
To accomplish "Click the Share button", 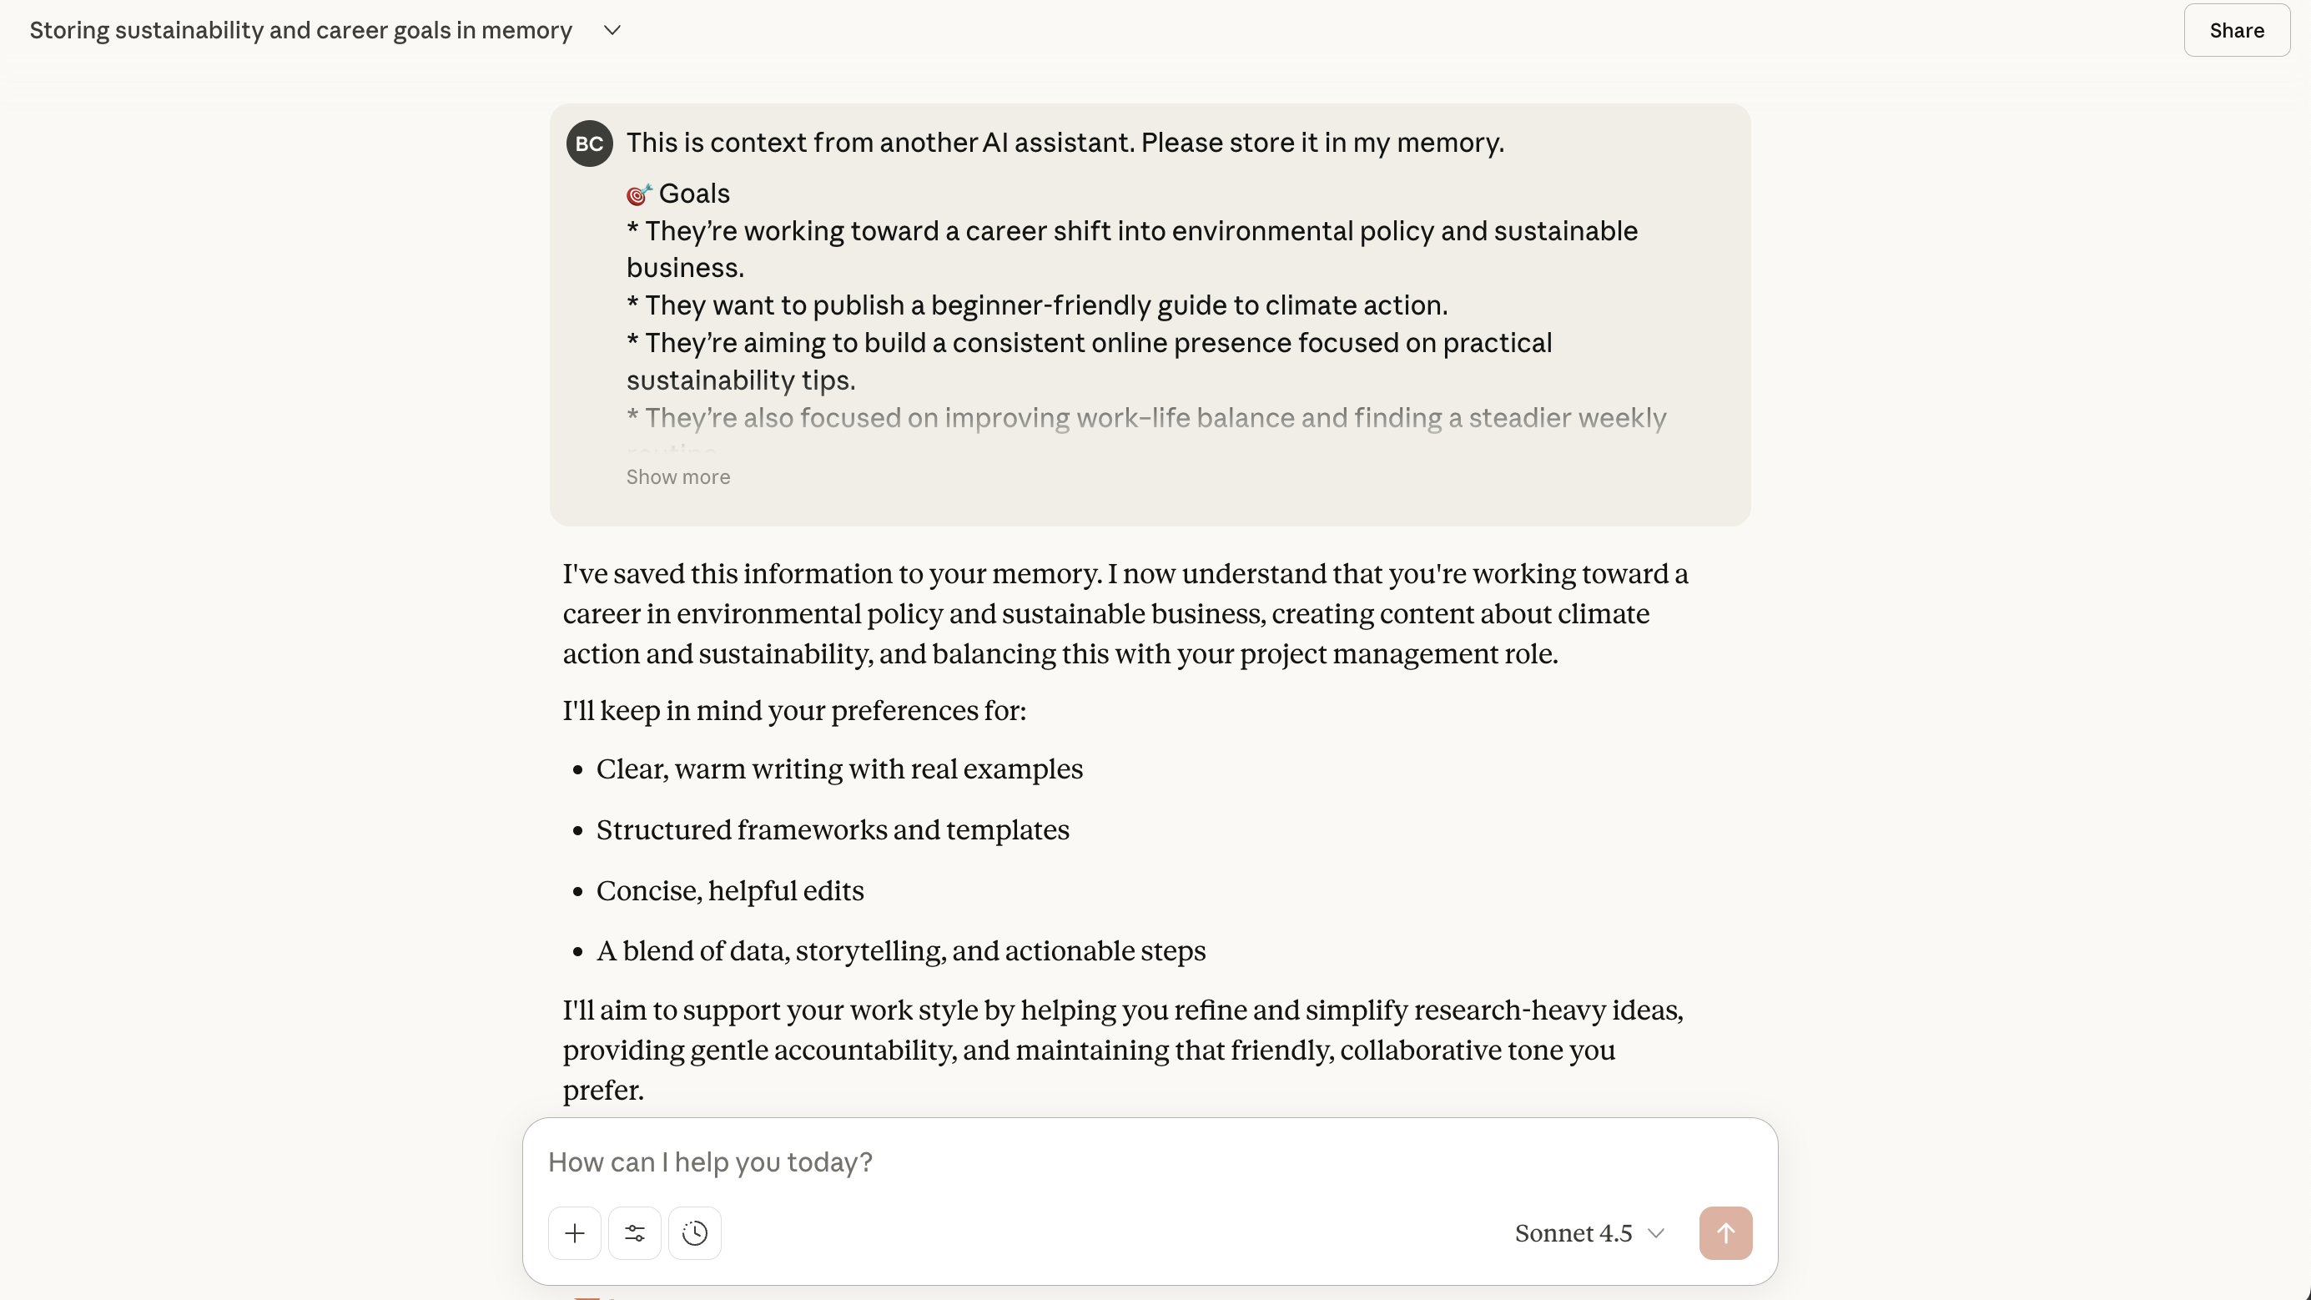I will coord(2236,31).
